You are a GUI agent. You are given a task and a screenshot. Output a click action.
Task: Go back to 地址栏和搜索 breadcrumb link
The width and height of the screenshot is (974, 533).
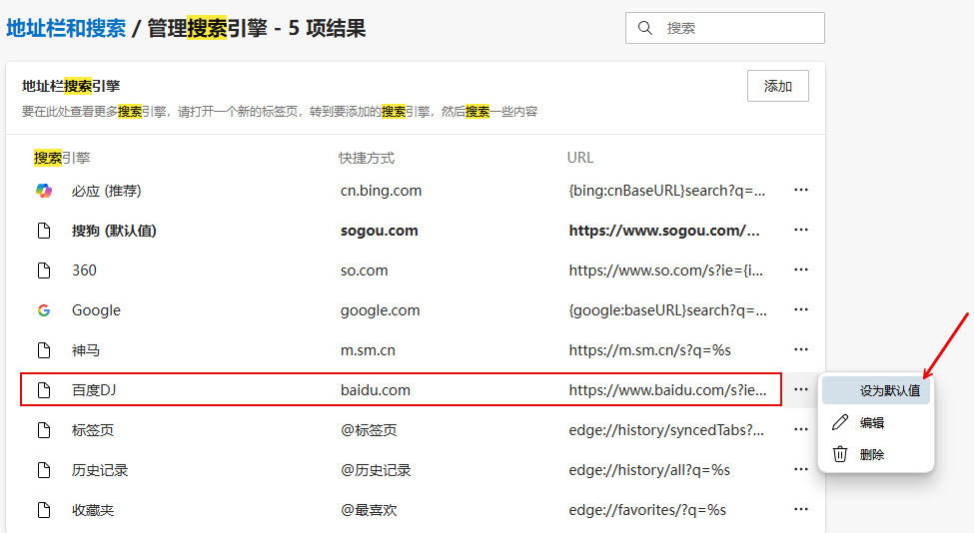pyautogui.click(x=66, y=28)
